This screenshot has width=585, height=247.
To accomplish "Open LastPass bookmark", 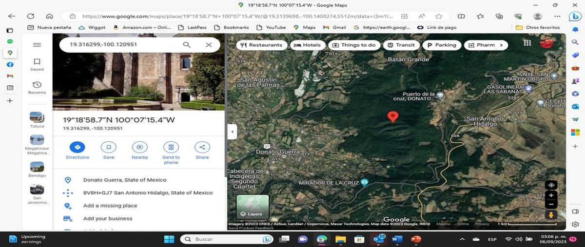I will point(193,27).
